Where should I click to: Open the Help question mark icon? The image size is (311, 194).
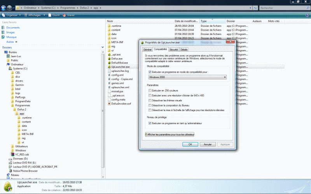[x=307, y=15]
